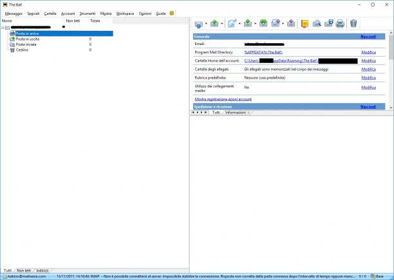Screen dimensions: 394x280
Task: Close the Informazioni tab
Action: [249, 113]
